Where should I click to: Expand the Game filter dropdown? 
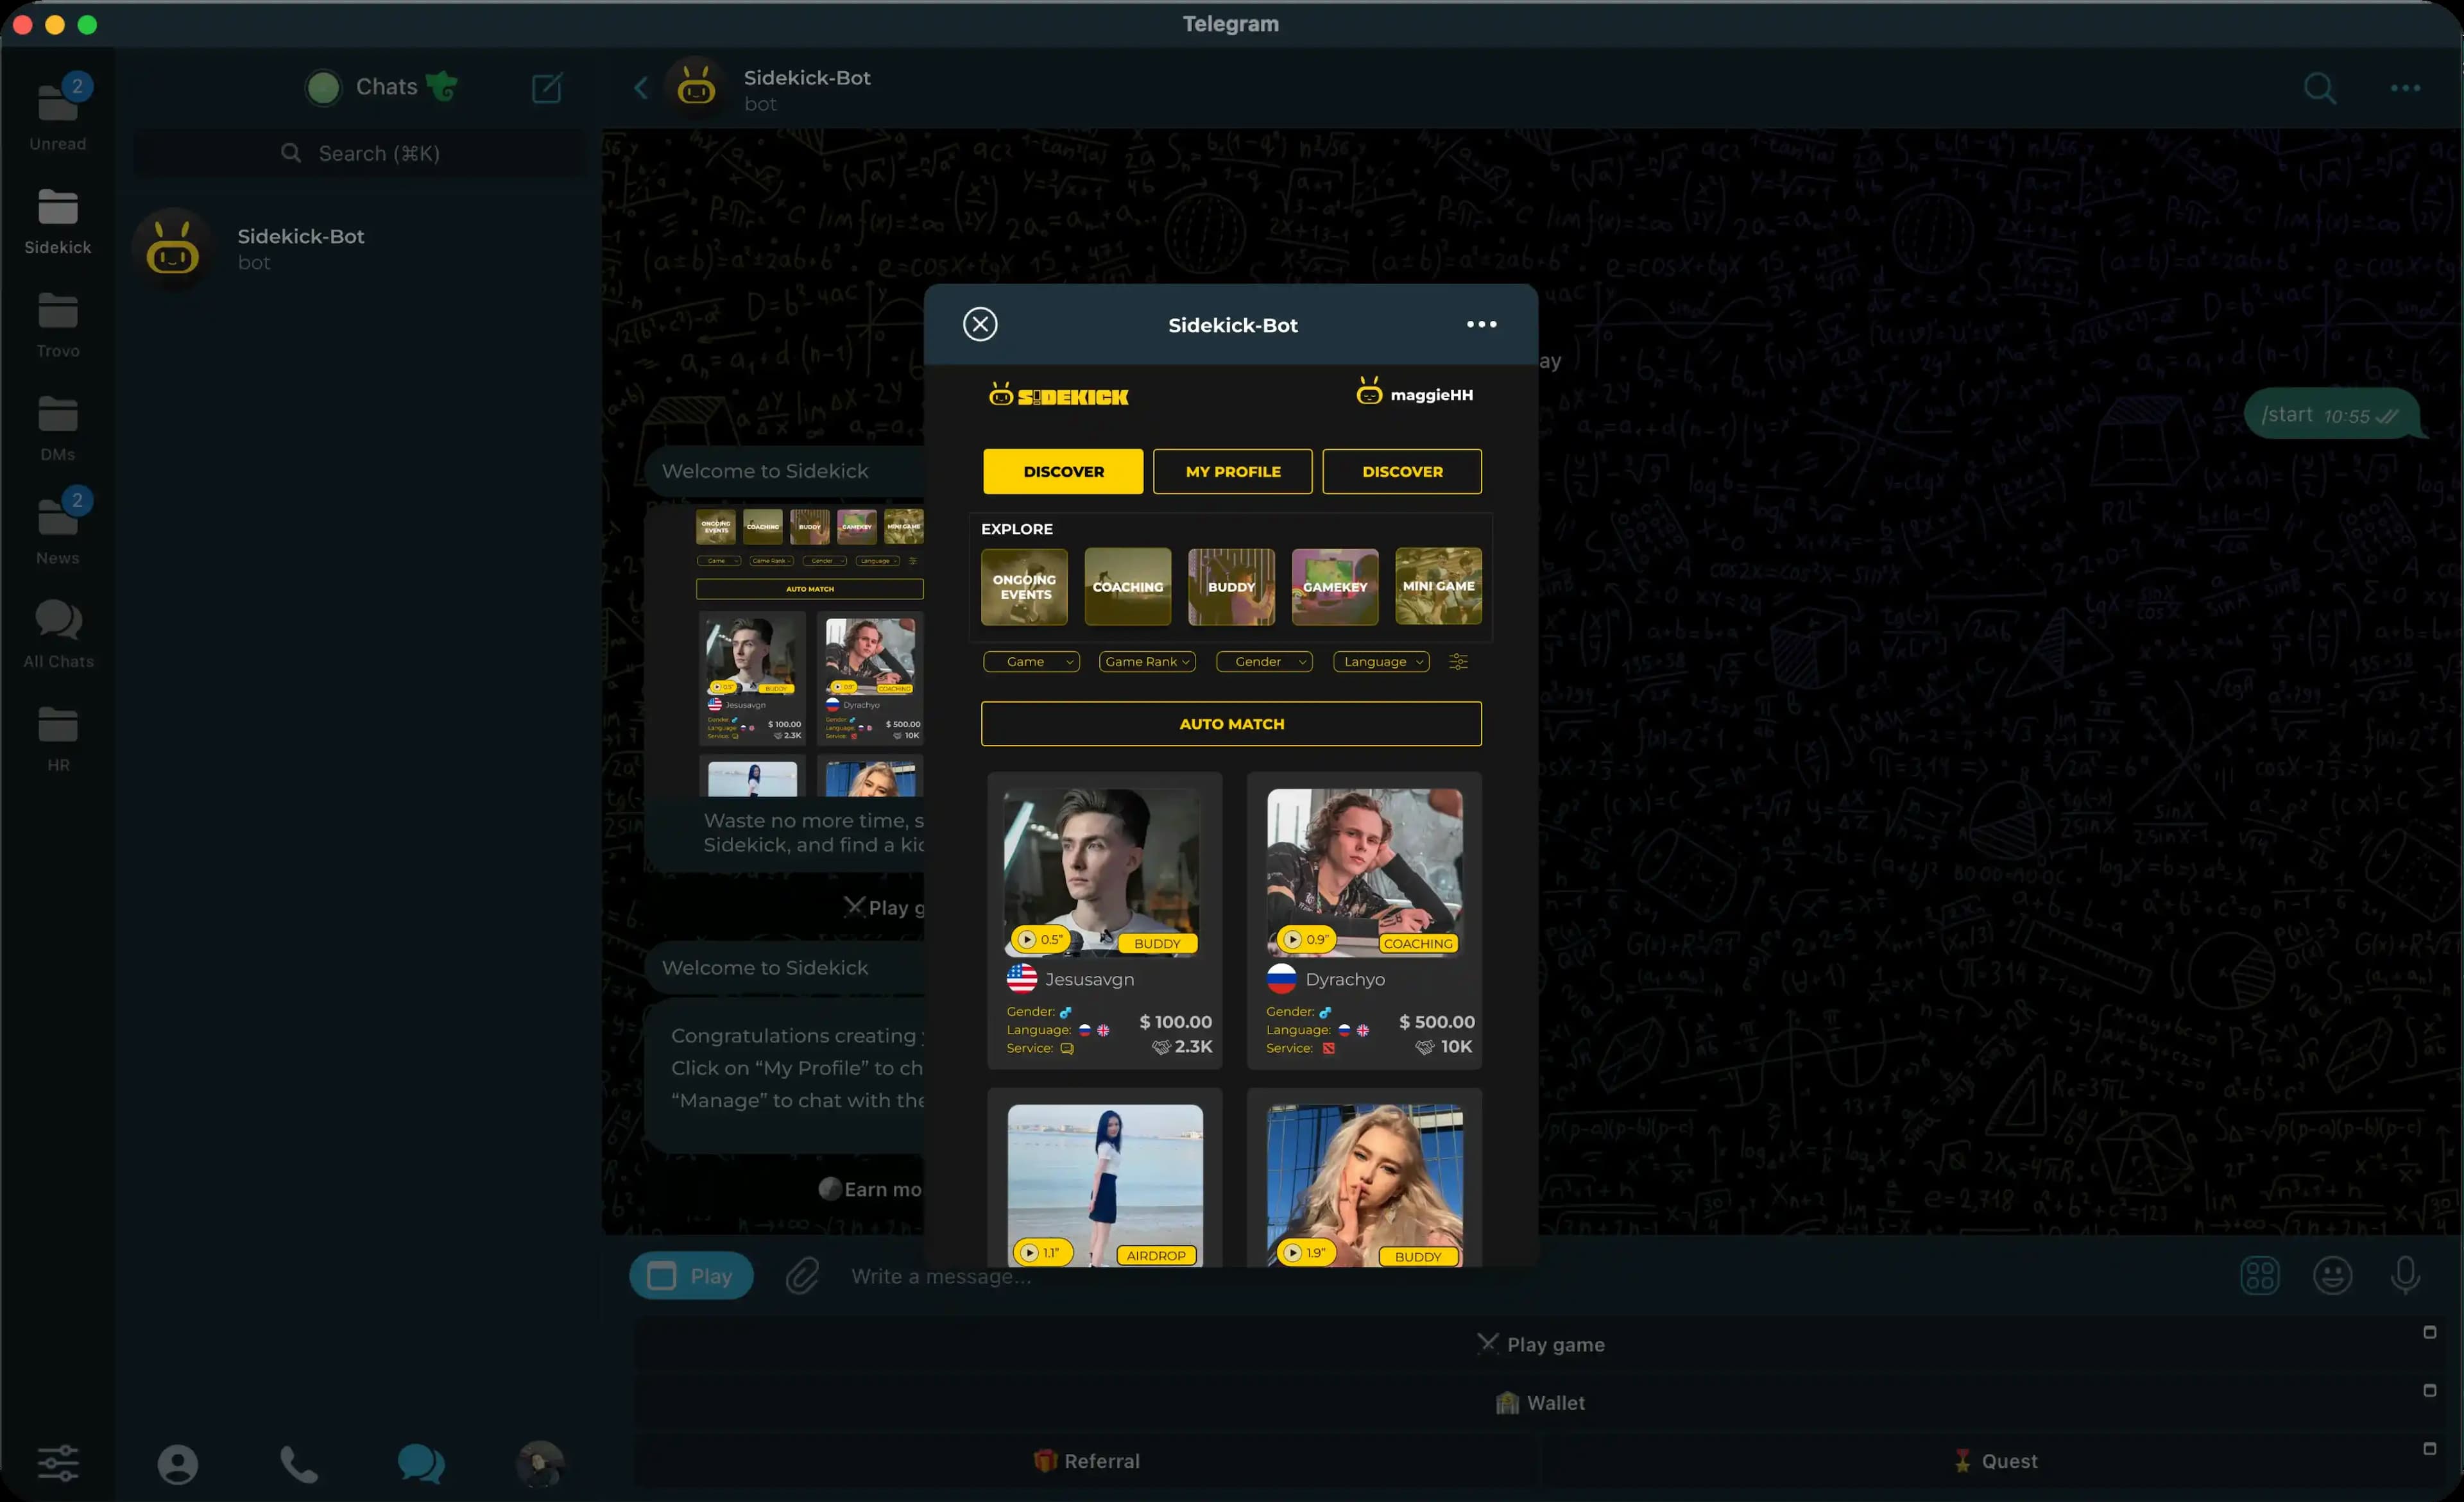[x=1031, y=661]
